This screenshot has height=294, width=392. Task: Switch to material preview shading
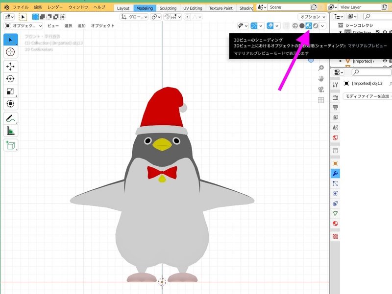pyautogui.click(x=309, y=26)
